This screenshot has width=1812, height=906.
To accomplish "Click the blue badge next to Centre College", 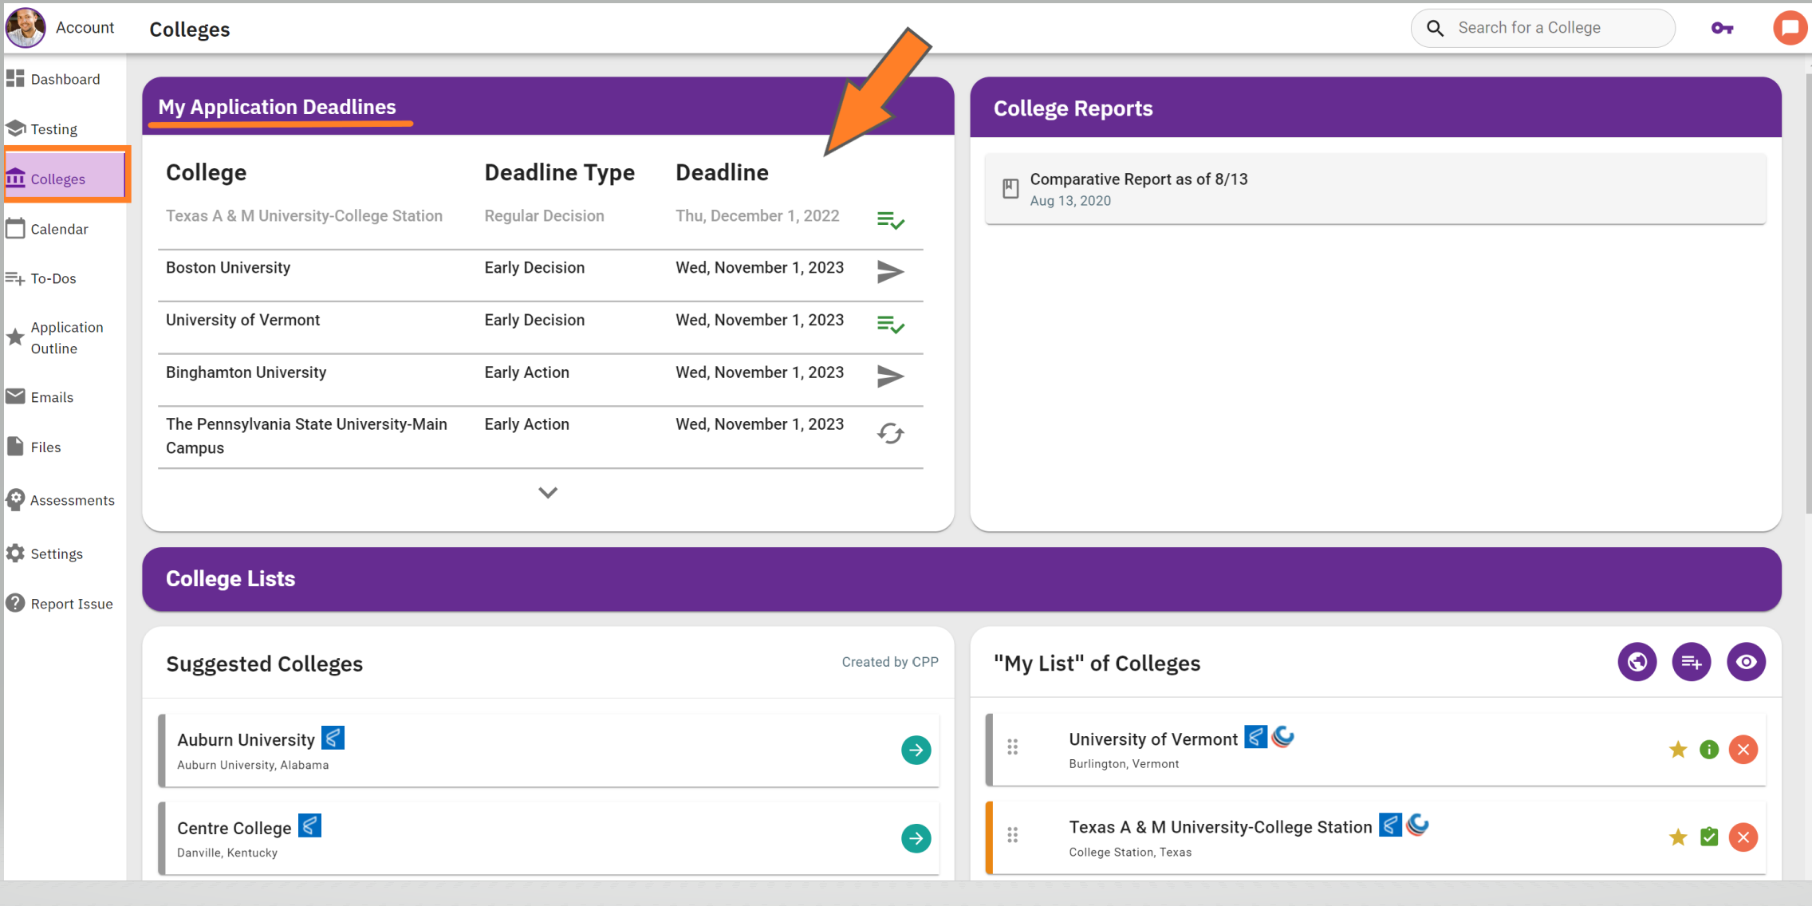I will click(309, 825).
